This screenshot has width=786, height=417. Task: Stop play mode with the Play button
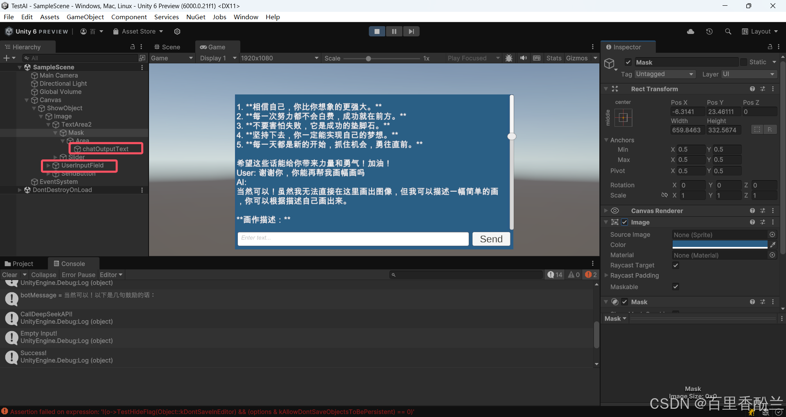pos(377,31)
